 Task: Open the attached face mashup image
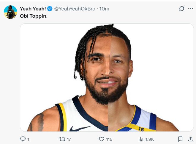click(x=107, y=77)
